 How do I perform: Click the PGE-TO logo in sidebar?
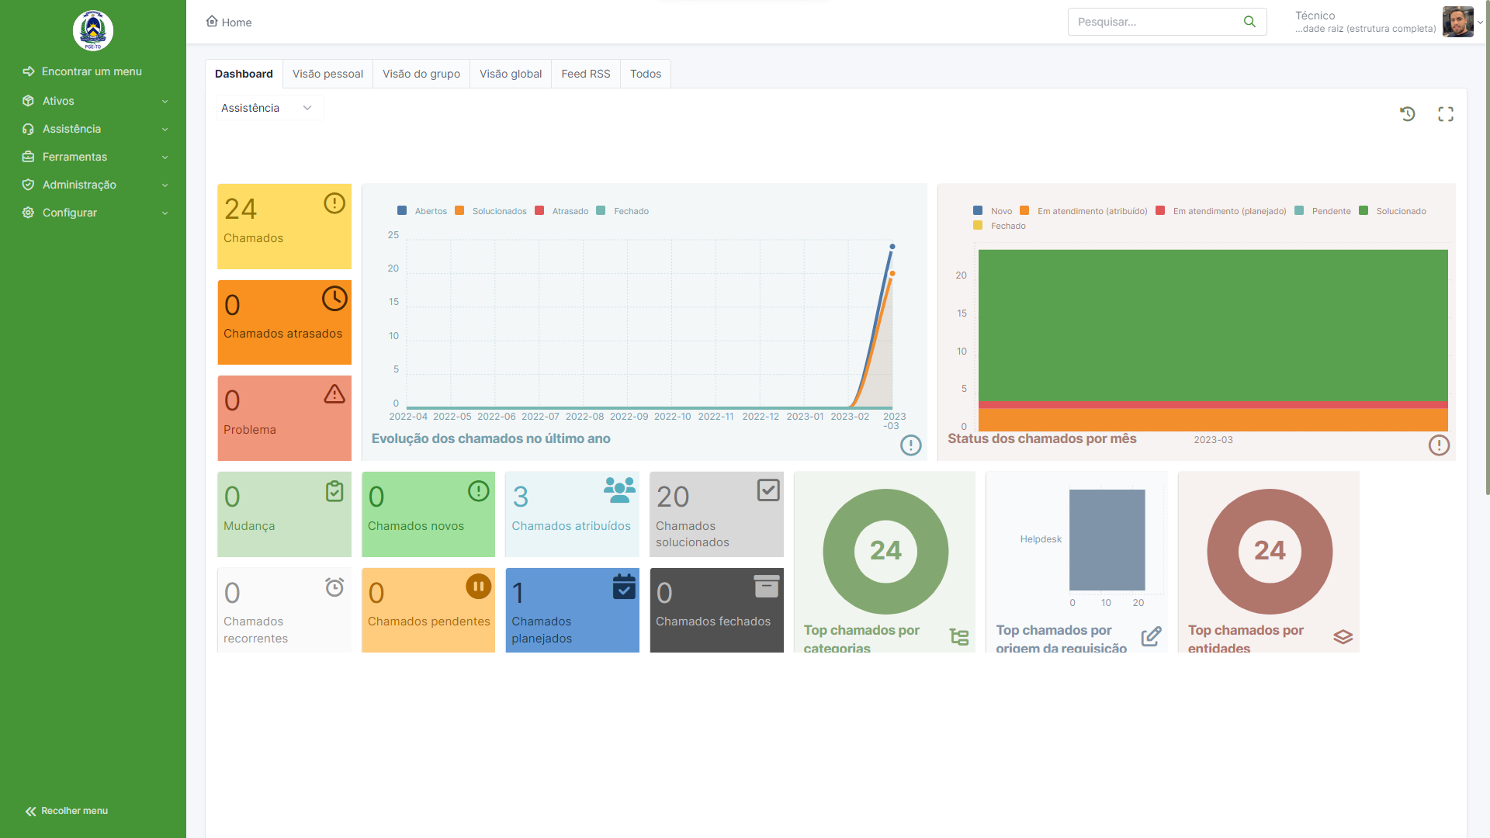point(93,31)
